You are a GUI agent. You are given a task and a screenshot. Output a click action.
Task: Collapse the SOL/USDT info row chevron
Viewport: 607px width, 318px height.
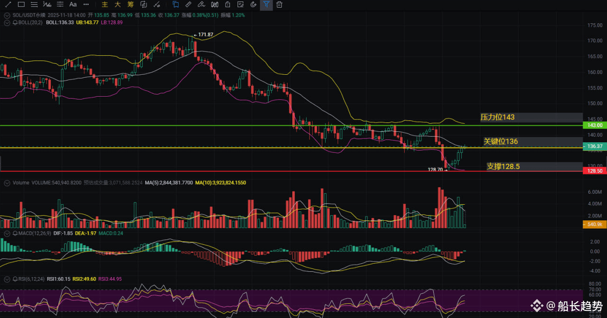click(x=7, y=15)
